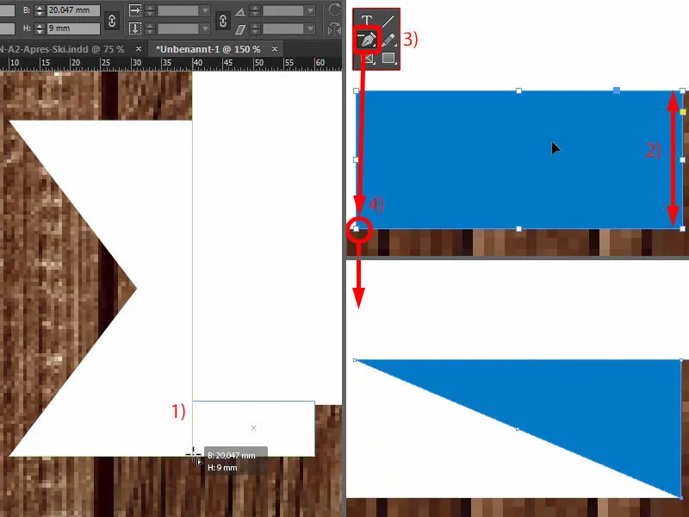689x517 pixels.
Task: Open the horizontal scale percentage dropdown
Action: (205, 10)
